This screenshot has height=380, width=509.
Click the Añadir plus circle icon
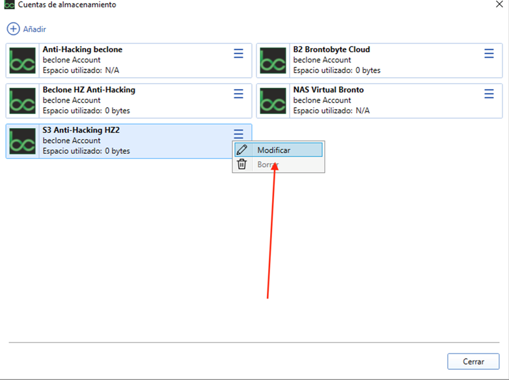[13, 29]
